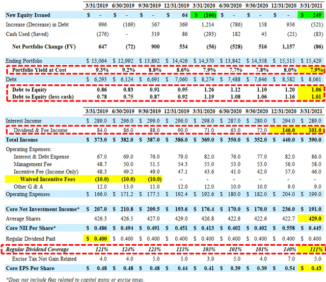Viewport: 326px width, 282px height.
Task: Select 'Debt to Equity (less cash)' label
Action: pos(43,97)
